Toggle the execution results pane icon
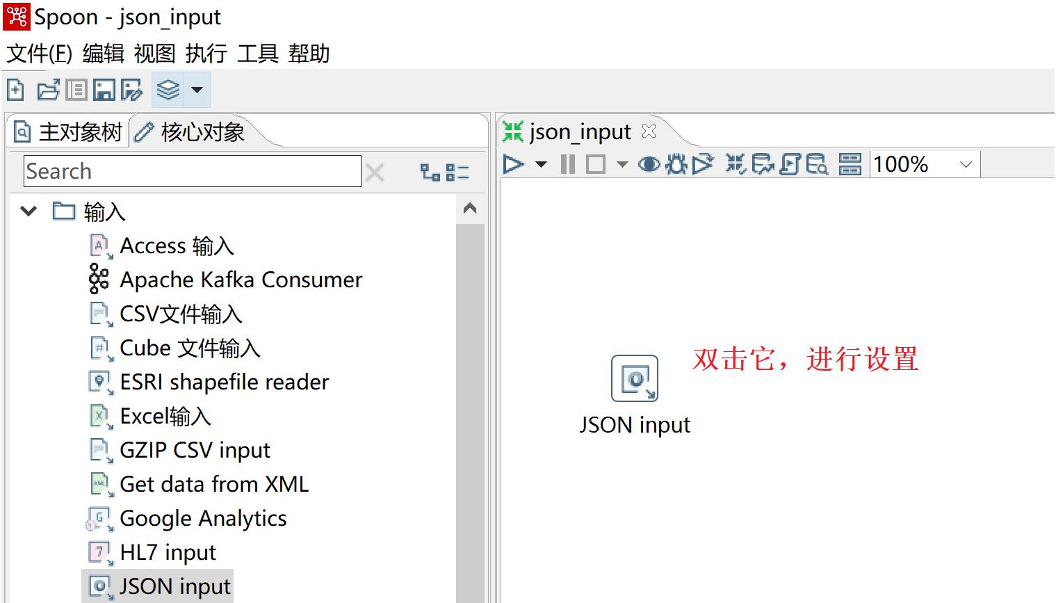 (850, 165)
